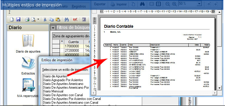
Task: Click the printer icon in main toolbar
Action: pyautogui.click(x=27, y=20)
